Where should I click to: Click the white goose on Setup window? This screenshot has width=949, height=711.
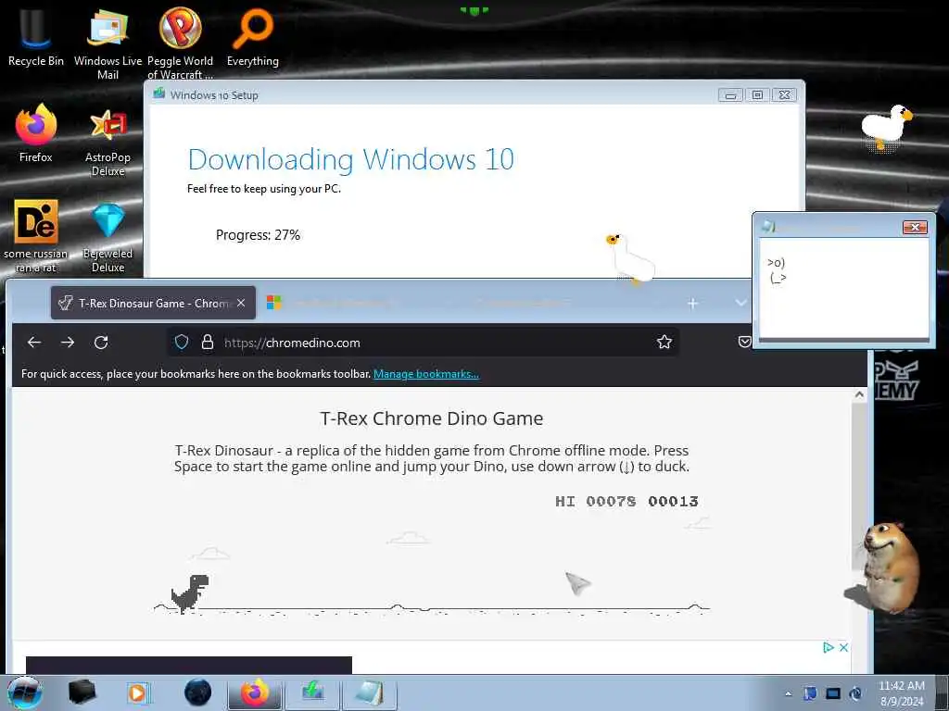click(x=630, y=259)
